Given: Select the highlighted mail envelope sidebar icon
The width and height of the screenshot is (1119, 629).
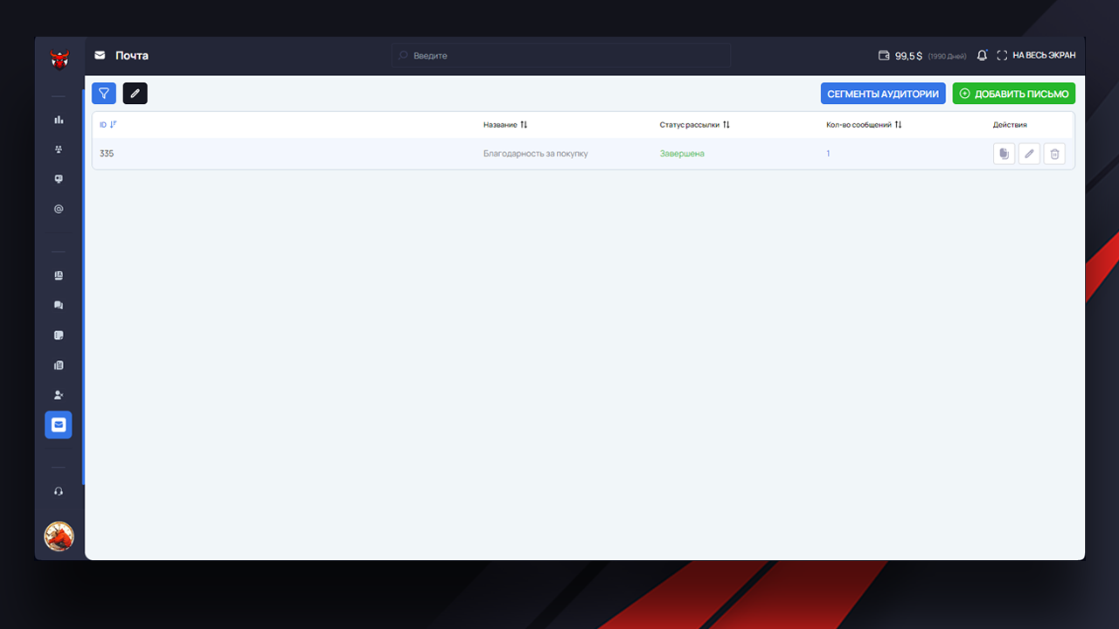Looking at the screenshot, I should (59, 425).
